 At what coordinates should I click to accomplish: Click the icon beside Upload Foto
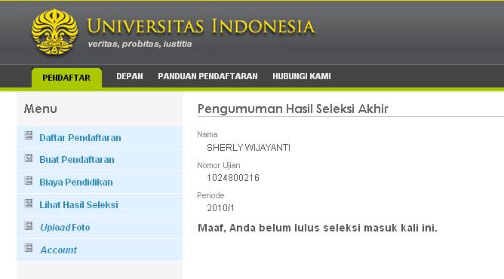click(29, 226)
